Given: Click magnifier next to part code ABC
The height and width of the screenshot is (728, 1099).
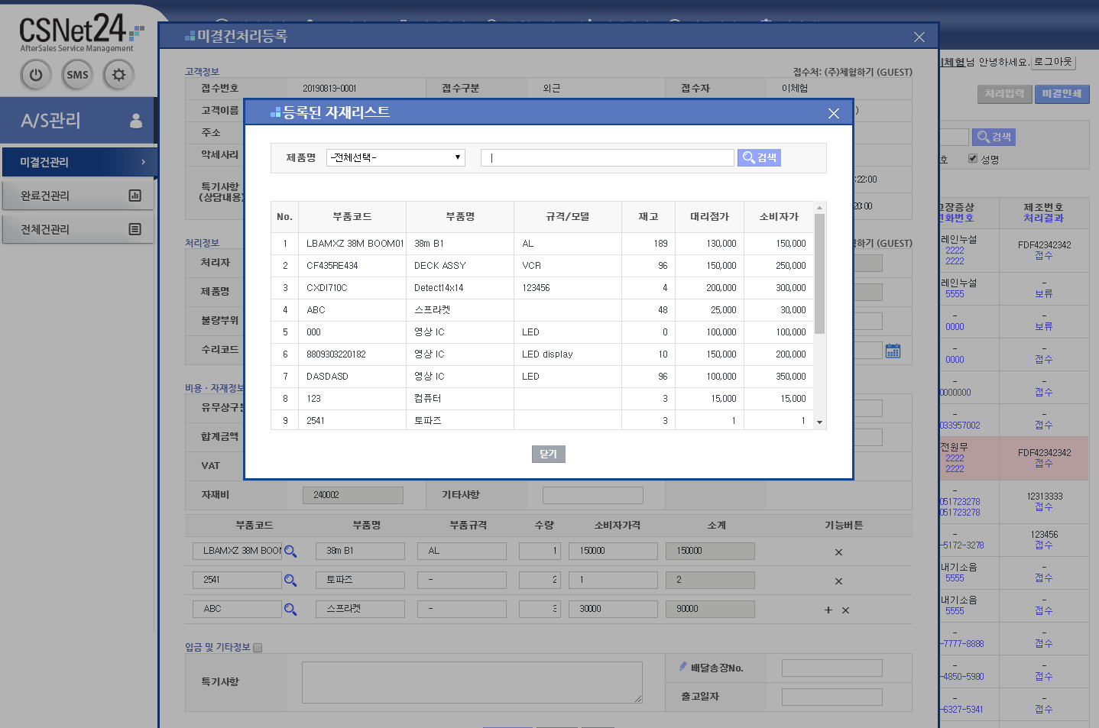Looking at the screenshot, I should pos(290,610).
